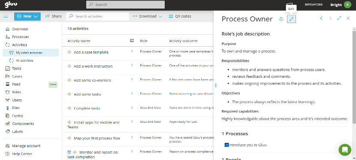The image size is (356, 160).
Task: Open Map your first process flow
Action: (97, 138)
